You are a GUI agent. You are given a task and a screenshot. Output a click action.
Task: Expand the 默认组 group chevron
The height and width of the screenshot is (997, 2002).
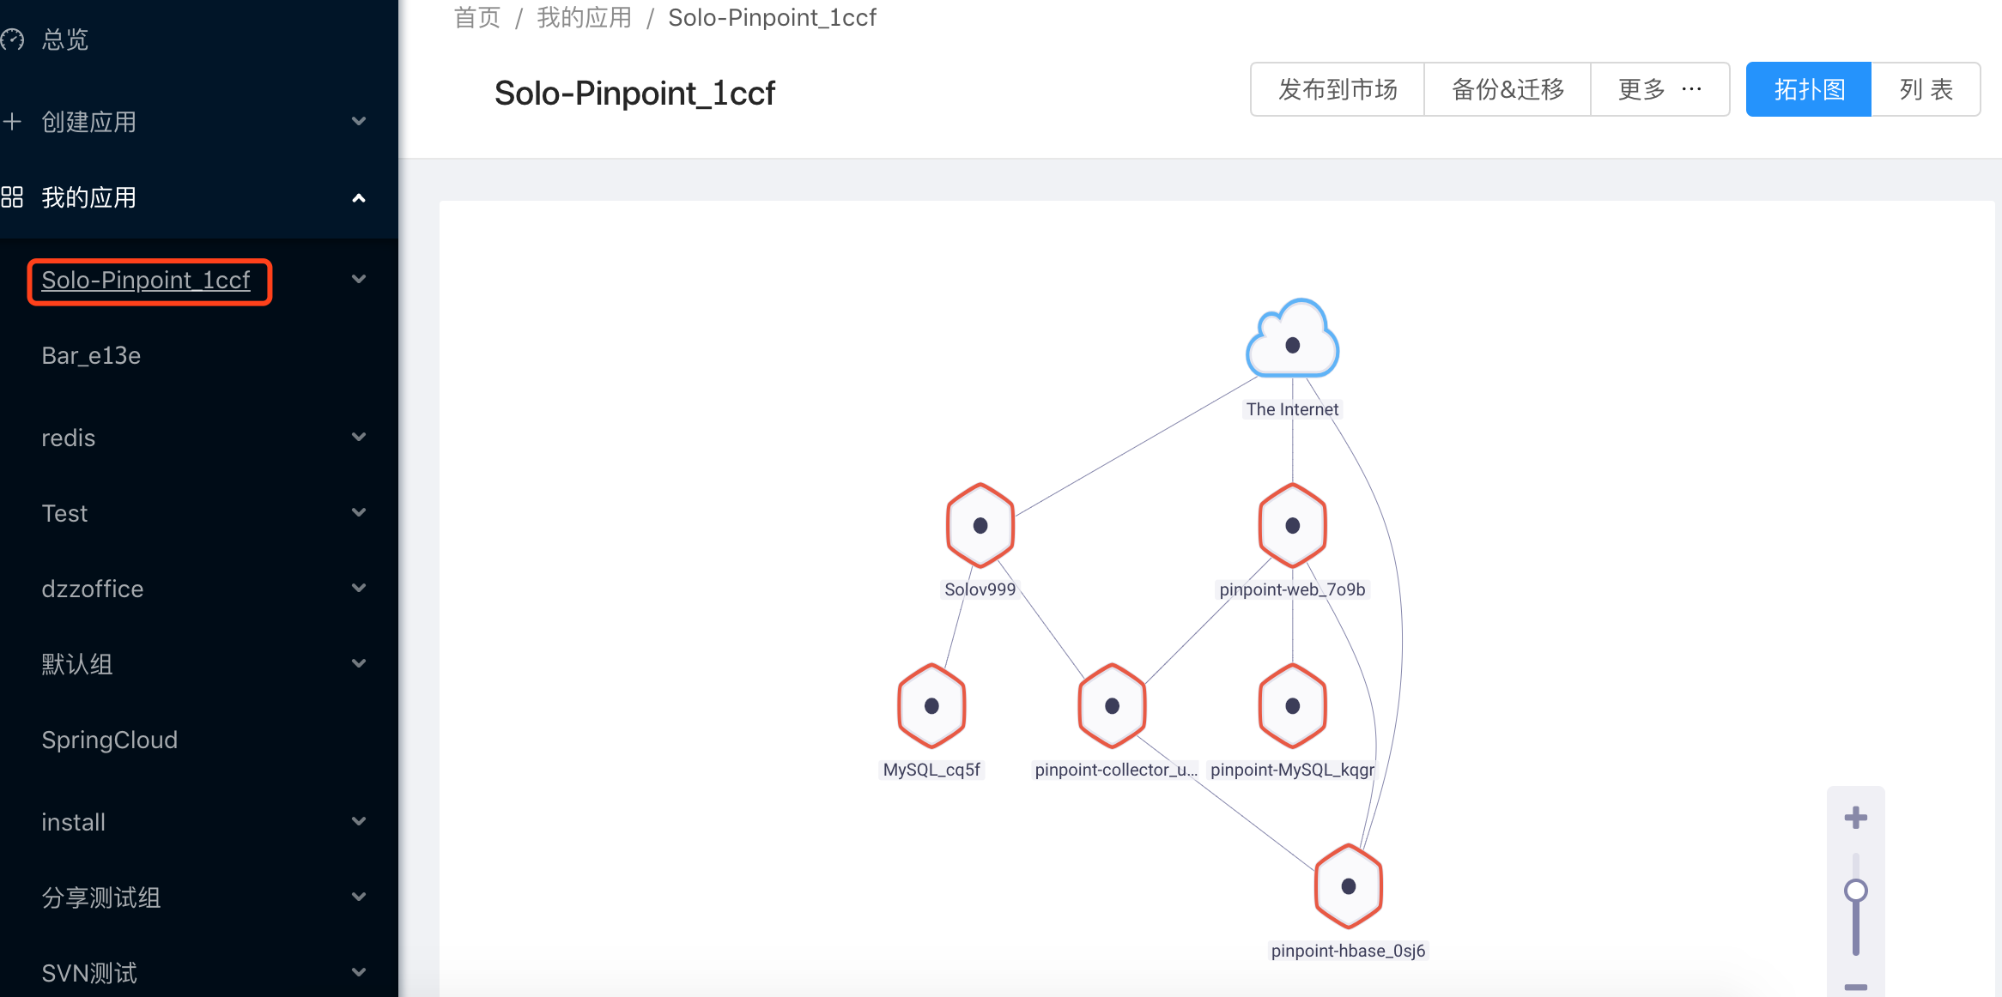point(359,664)
